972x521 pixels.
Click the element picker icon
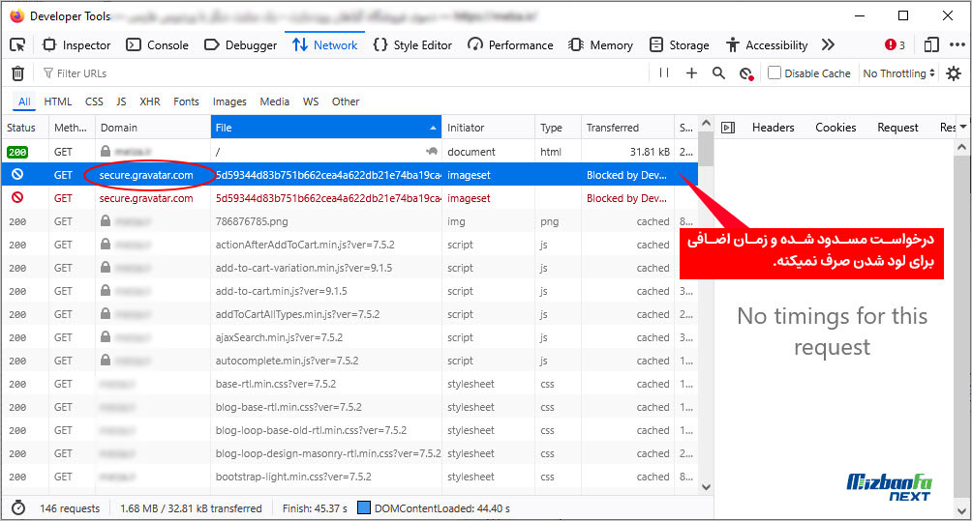pos(17,44)
